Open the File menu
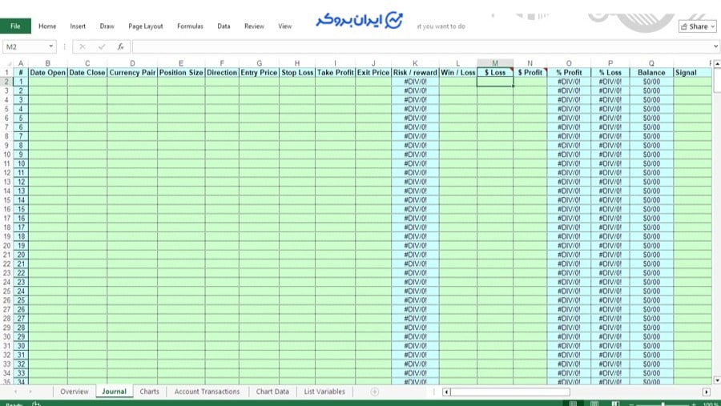 (x=15, y=26)
